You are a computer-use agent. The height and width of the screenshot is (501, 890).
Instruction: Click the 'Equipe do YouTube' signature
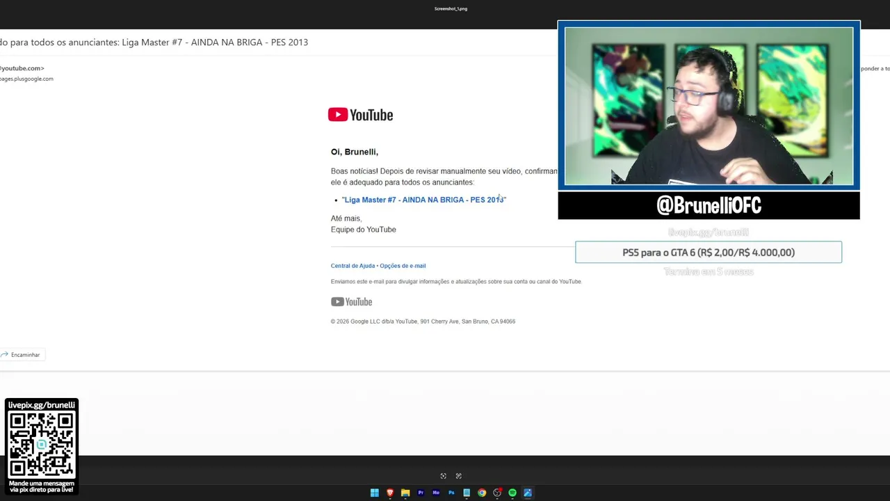(364, 230)
